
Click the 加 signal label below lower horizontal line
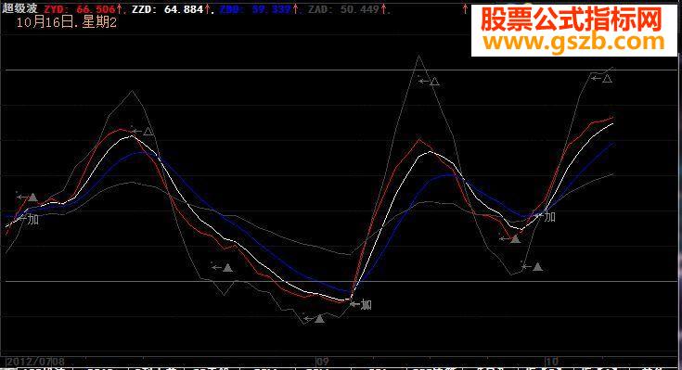(x=367, y=305)
